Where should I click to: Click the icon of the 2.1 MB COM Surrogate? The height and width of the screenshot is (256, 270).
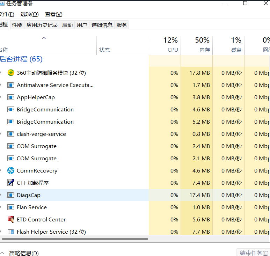click(x=11, y=158)
